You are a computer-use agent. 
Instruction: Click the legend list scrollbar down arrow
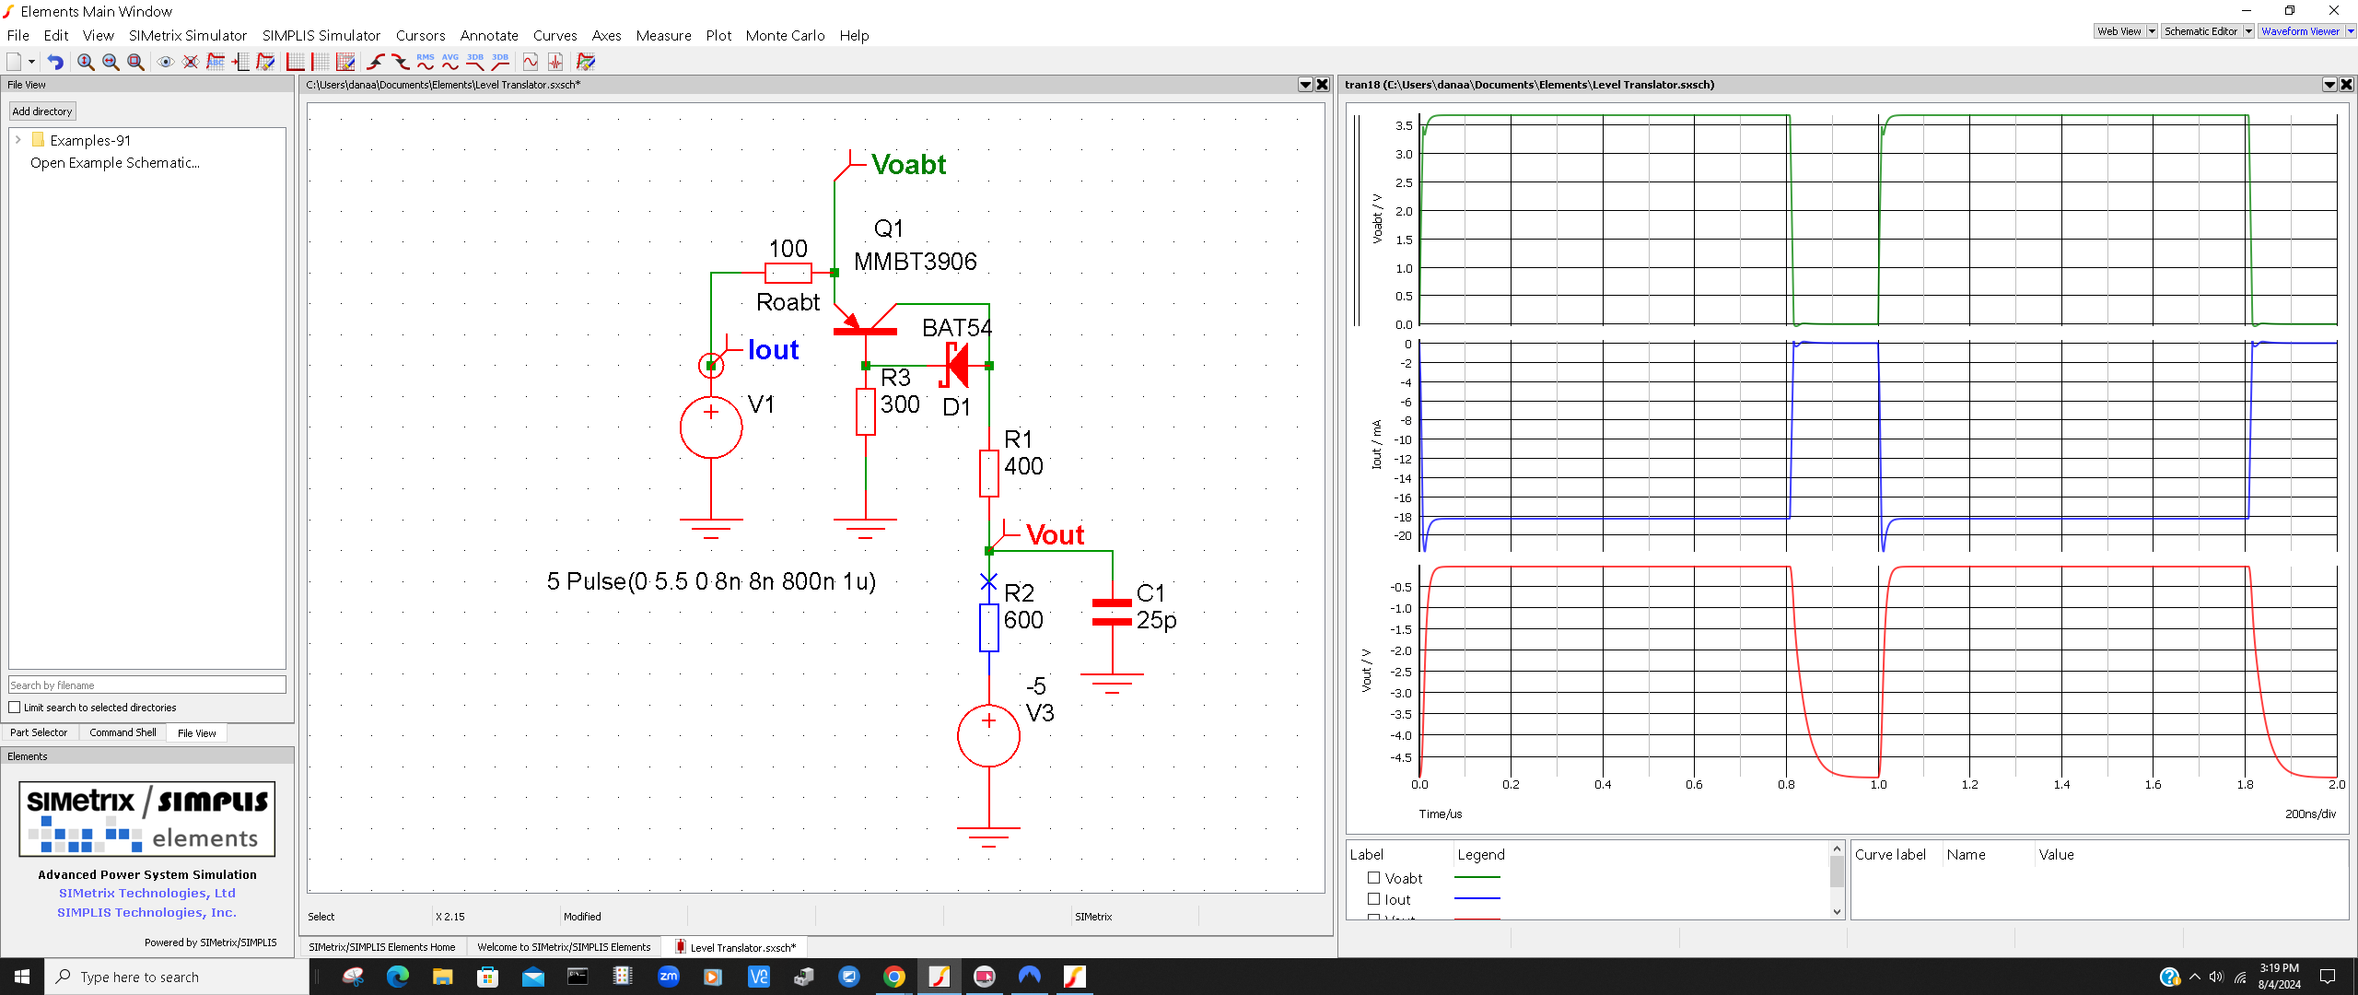coord(1837,912)
